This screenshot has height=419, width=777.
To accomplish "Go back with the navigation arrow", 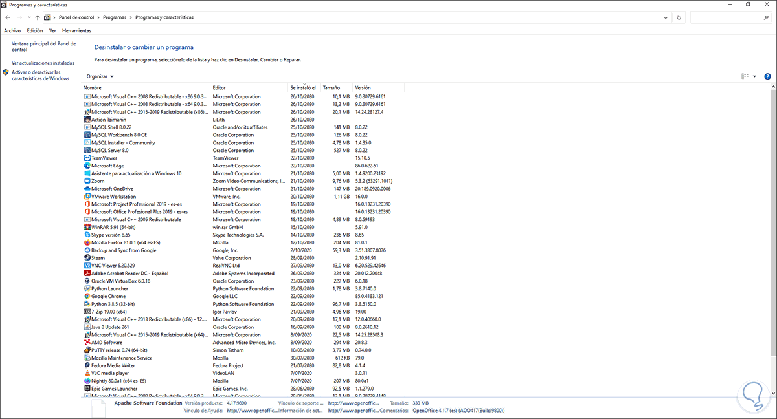I will pos(7,17).
